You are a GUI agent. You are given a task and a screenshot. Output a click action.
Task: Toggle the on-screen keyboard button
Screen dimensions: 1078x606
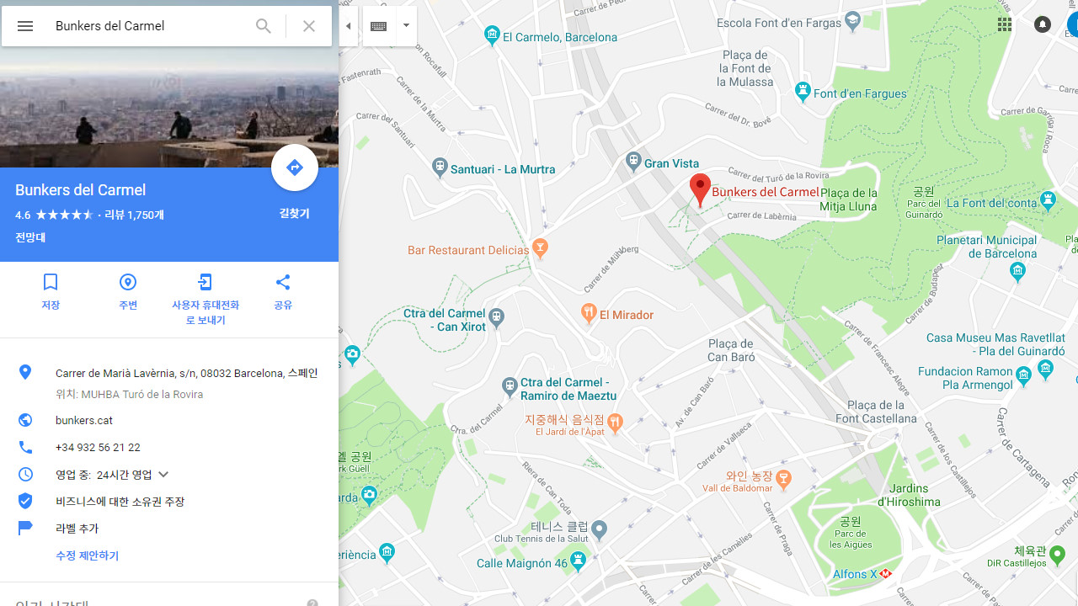(x=379, y=26)
